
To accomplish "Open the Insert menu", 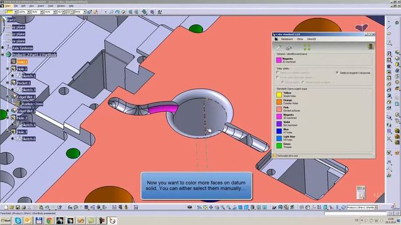I will point(41,6).
